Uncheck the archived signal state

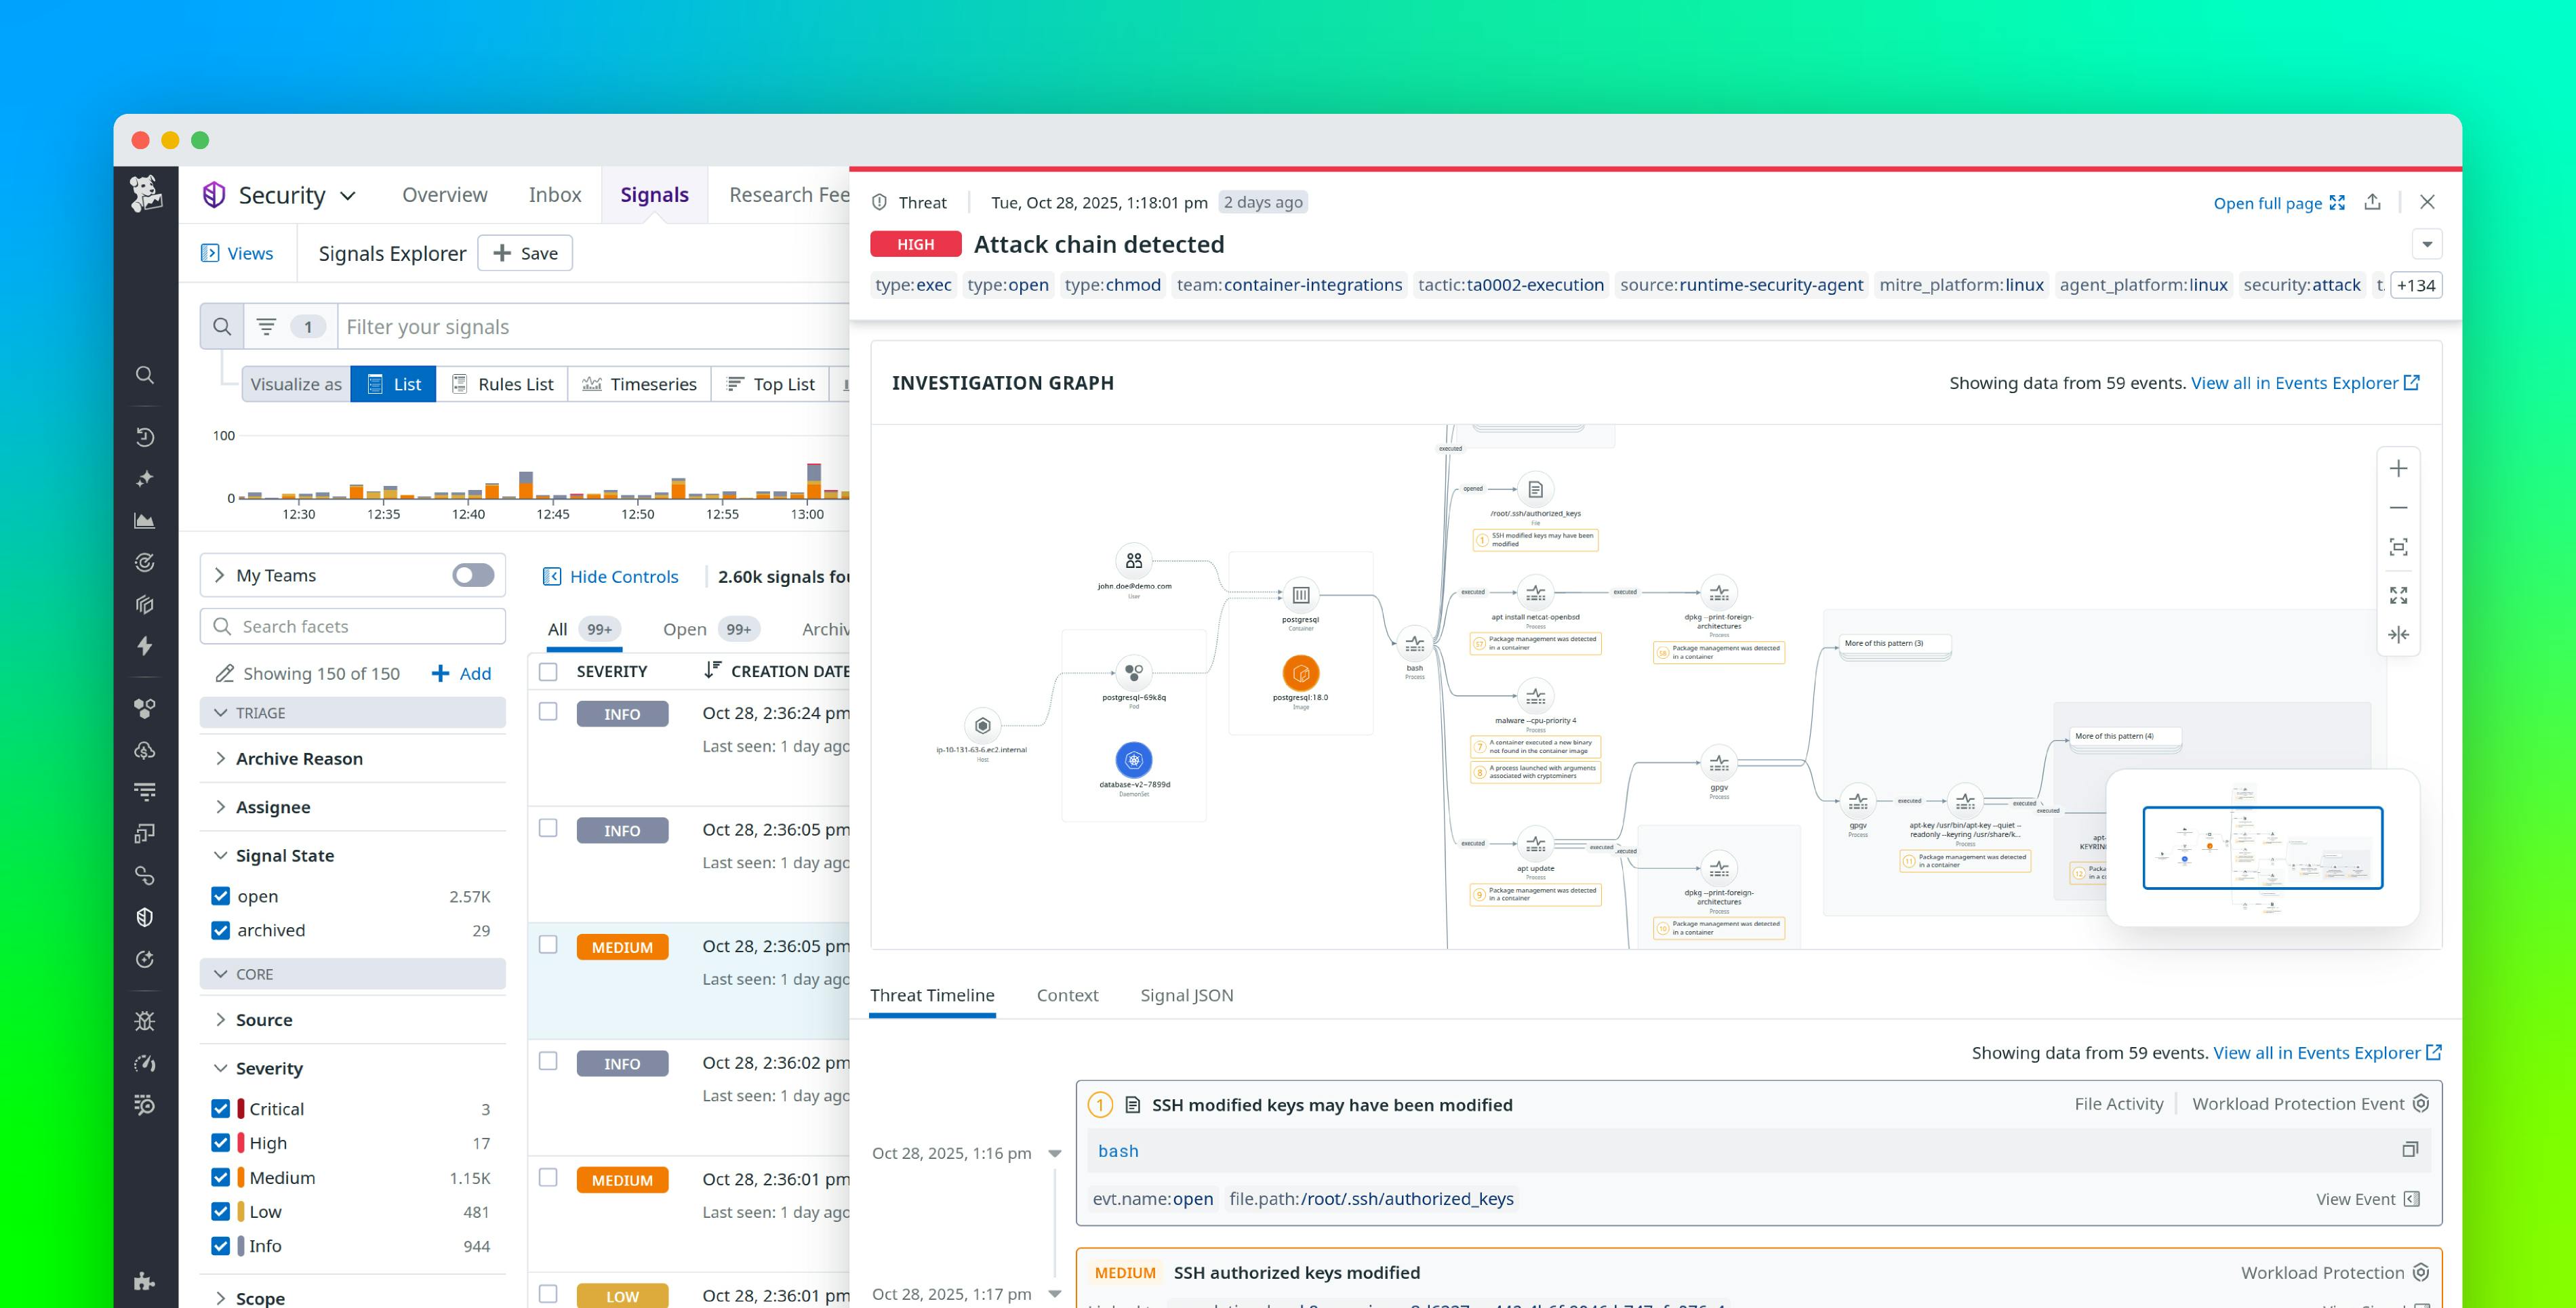click(221, 930)
